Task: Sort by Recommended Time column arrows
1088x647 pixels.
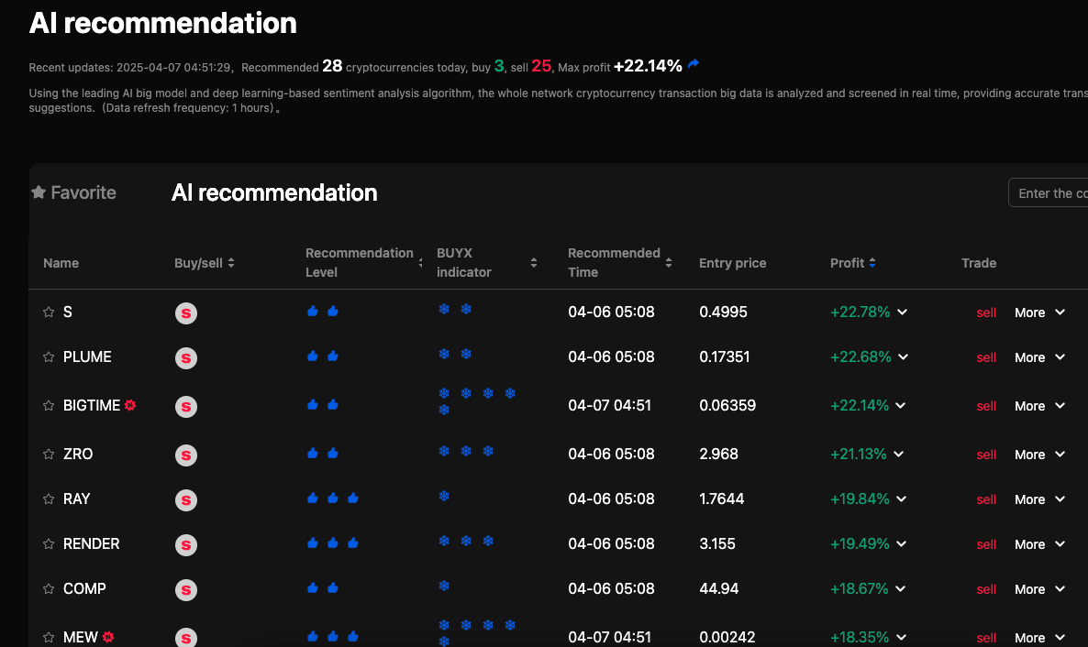Action: click(x=669, y=263)
